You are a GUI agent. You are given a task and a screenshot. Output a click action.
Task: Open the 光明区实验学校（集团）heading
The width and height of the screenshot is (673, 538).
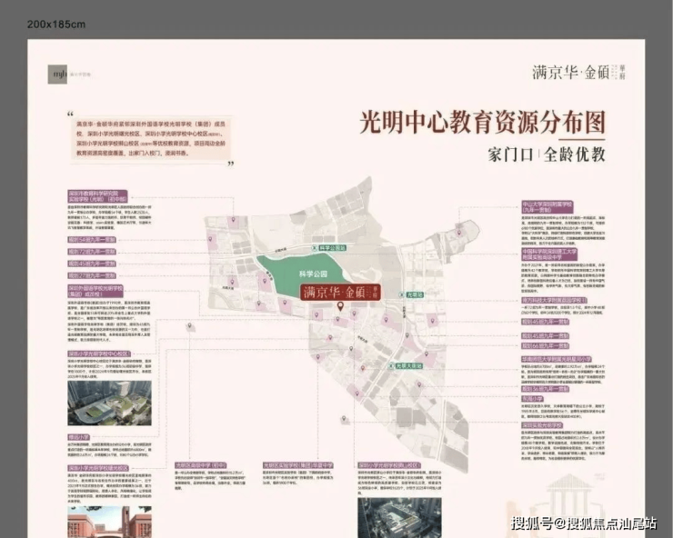(x=298, y=465)
